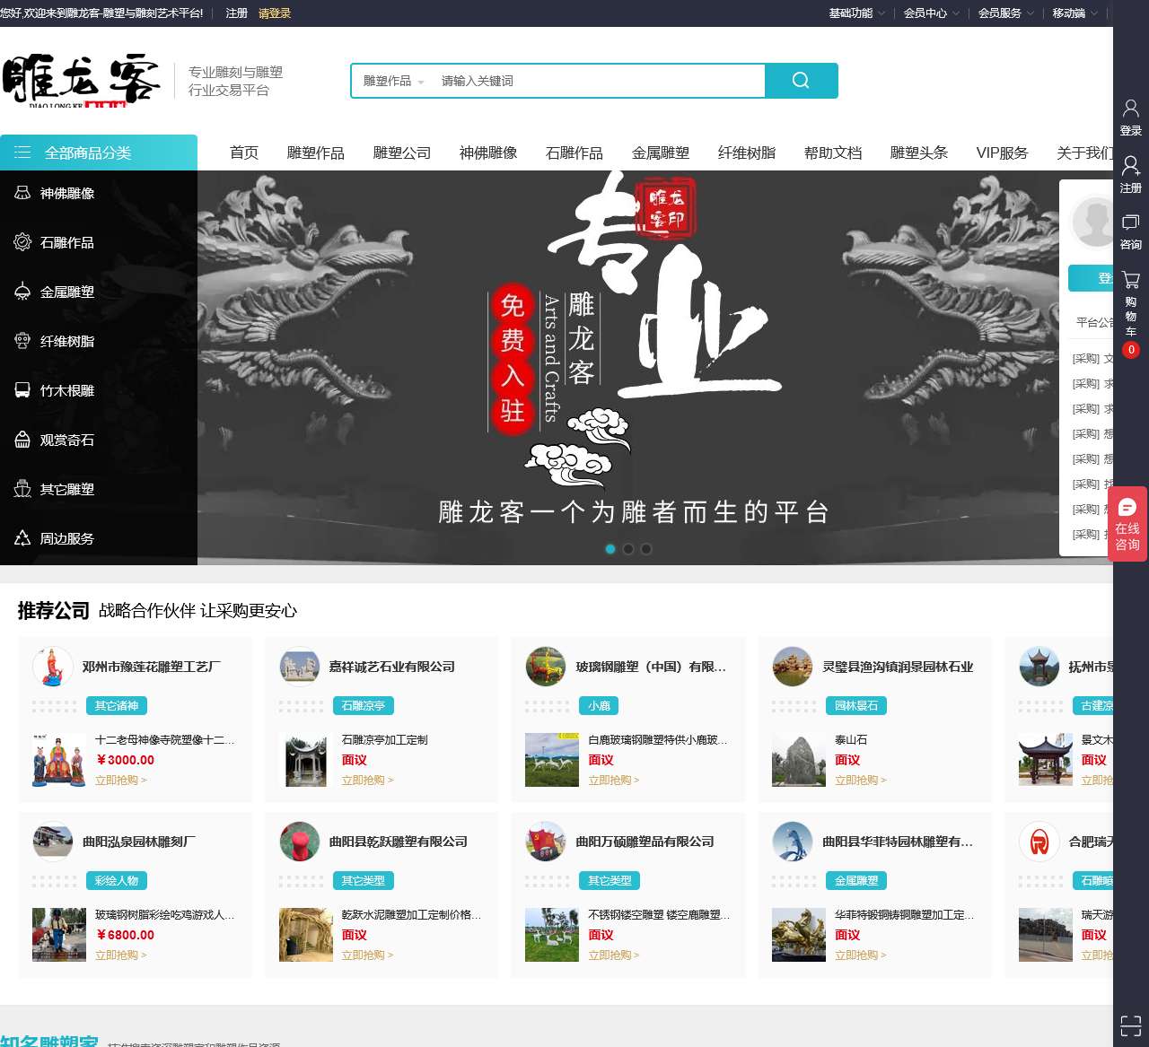Click the 周边服务 category icon in sidebar
This screenshot has height=1047, width=1149.
point(22,538)
